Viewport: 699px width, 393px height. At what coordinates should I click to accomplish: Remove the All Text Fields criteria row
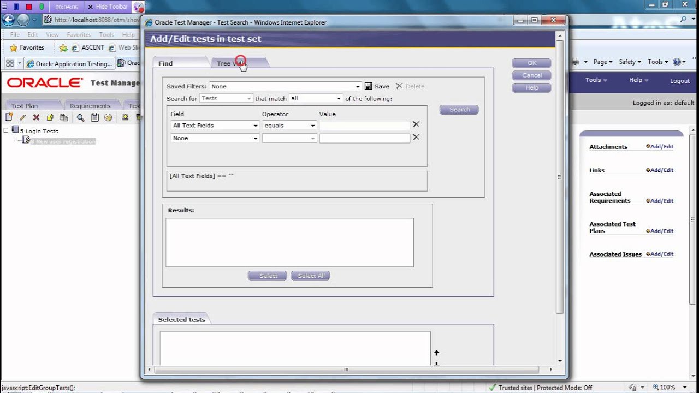(416, 124)
